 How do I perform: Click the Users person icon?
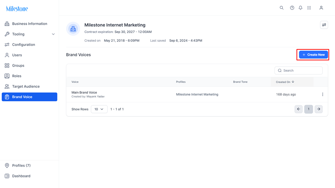pyautogui.click(x=7, y=55)
